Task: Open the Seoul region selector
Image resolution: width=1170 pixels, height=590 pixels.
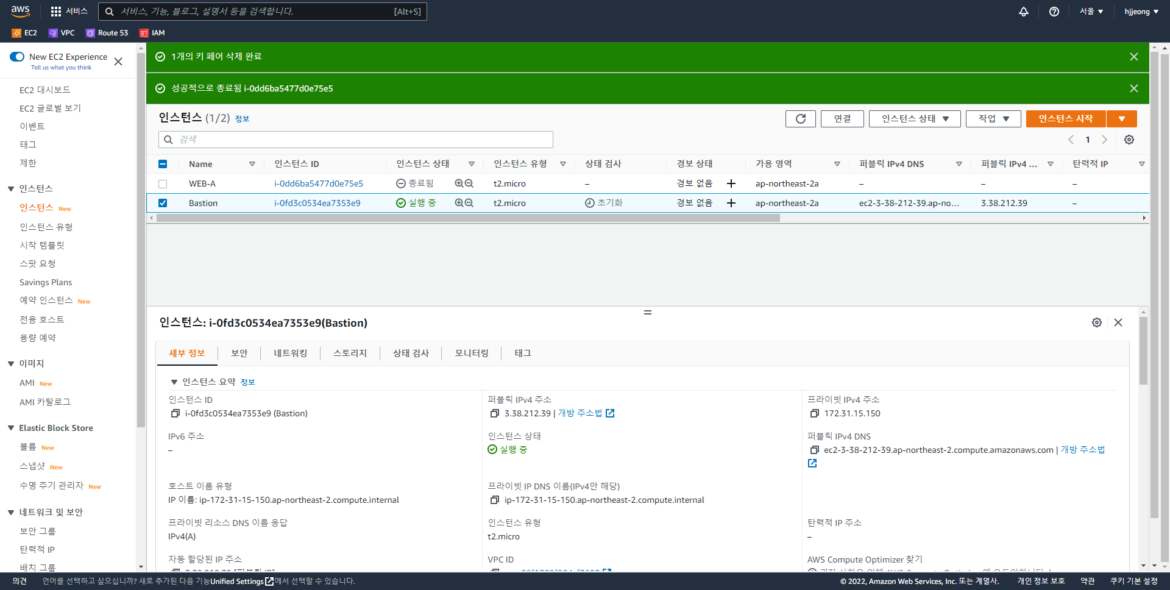Action: tap(1091, 12)
